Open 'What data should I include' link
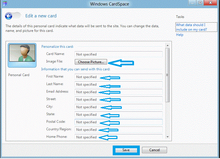The image size is (220, 159). click(x=191, y=27)
